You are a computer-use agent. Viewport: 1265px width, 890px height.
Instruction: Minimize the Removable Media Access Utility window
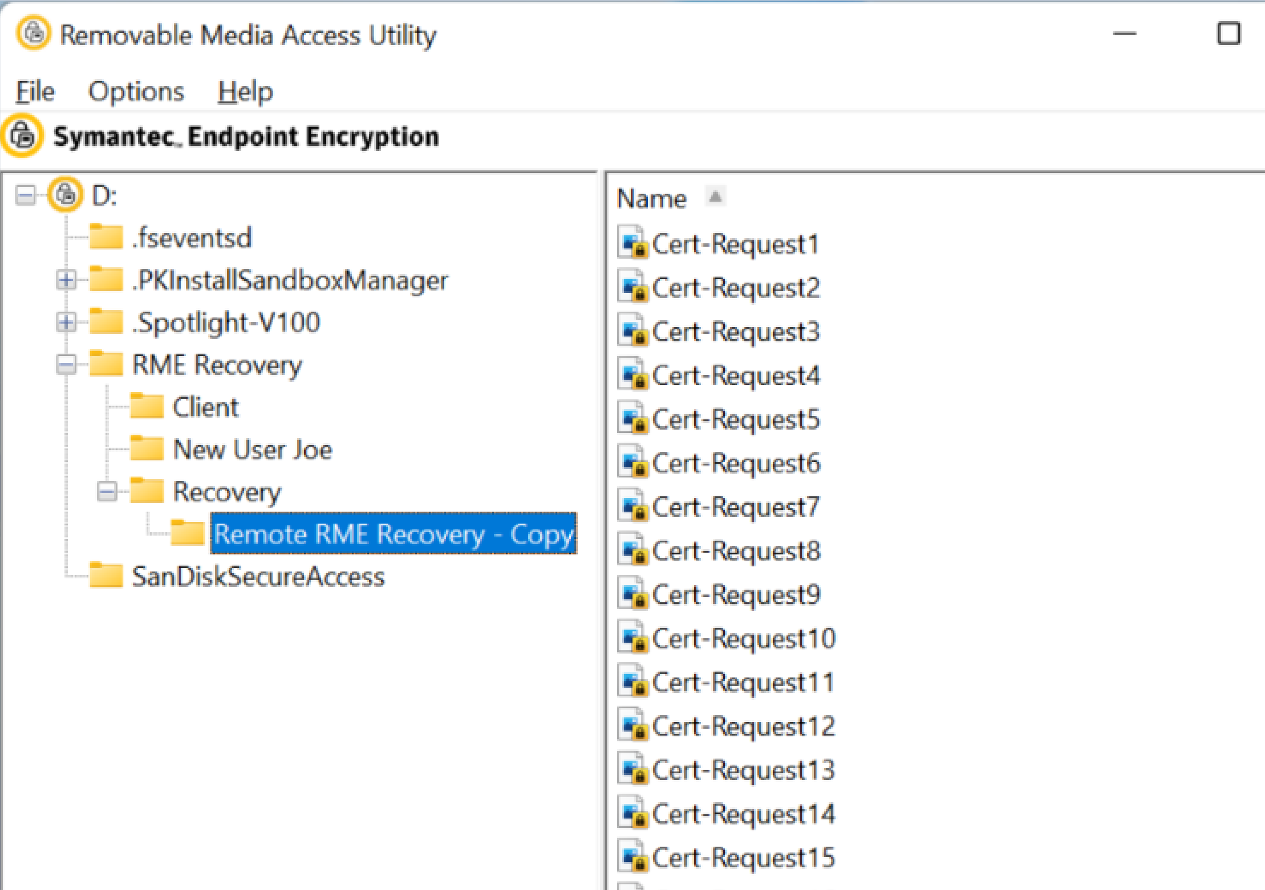(x=1125, y=34)
